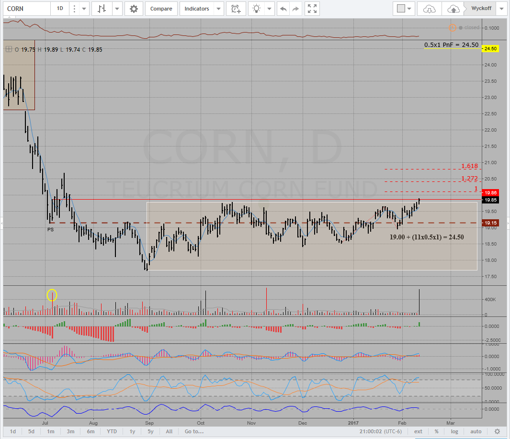510x439 pixels.
Task: Save chart layout to cloud
Action: [x=453, y=9]
